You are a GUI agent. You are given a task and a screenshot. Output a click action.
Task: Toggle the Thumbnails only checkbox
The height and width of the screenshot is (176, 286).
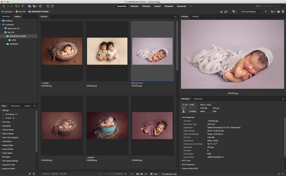160,174
